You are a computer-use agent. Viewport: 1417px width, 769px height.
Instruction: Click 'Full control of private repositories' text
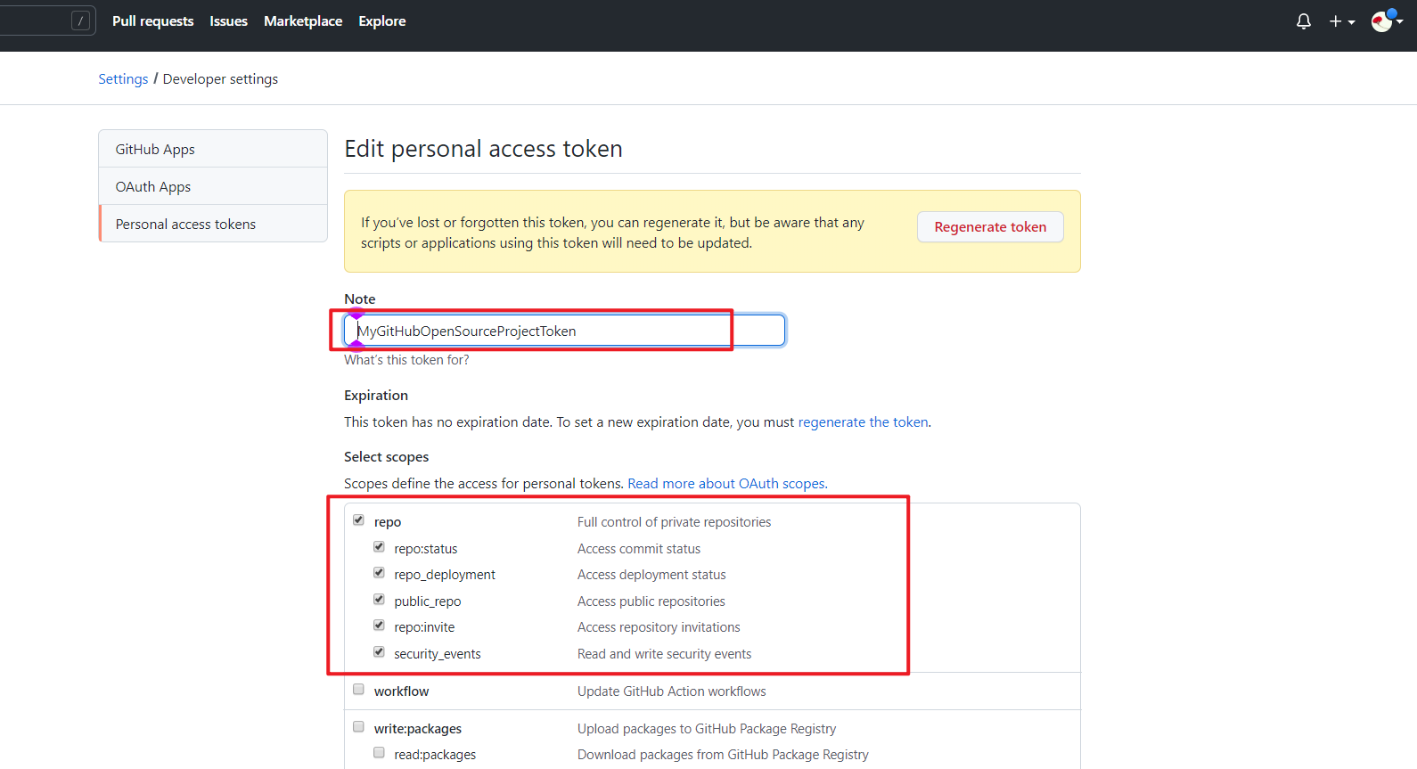674,522
